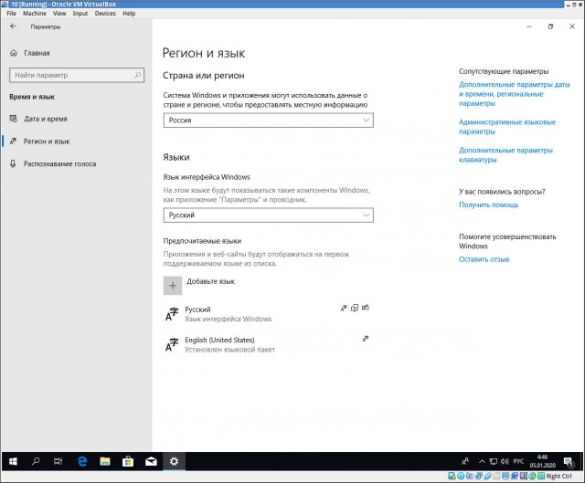Click VirtualBox keyboard capture indicator
This screenshot has height=483, width=585.
pyautogui.click(x=541, y=476)
